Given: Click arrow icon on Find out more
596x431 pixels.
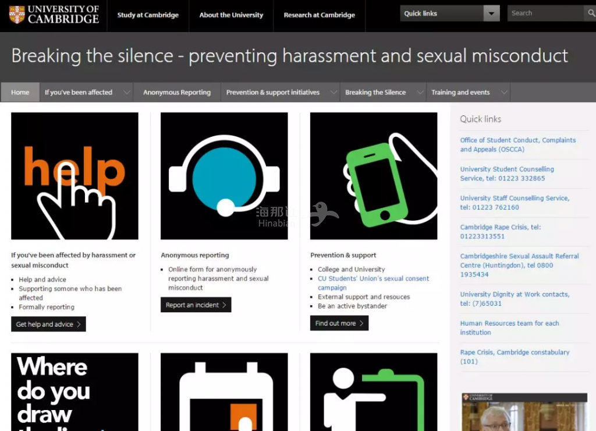Looking at the screenshot, I should tap(361, 323).
